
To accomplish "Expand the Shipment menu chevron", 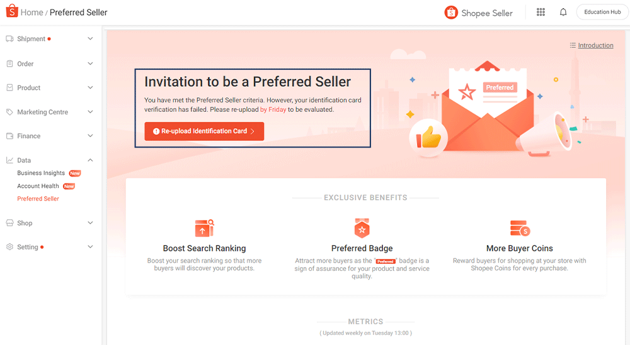I will click(x=90, y=38).
